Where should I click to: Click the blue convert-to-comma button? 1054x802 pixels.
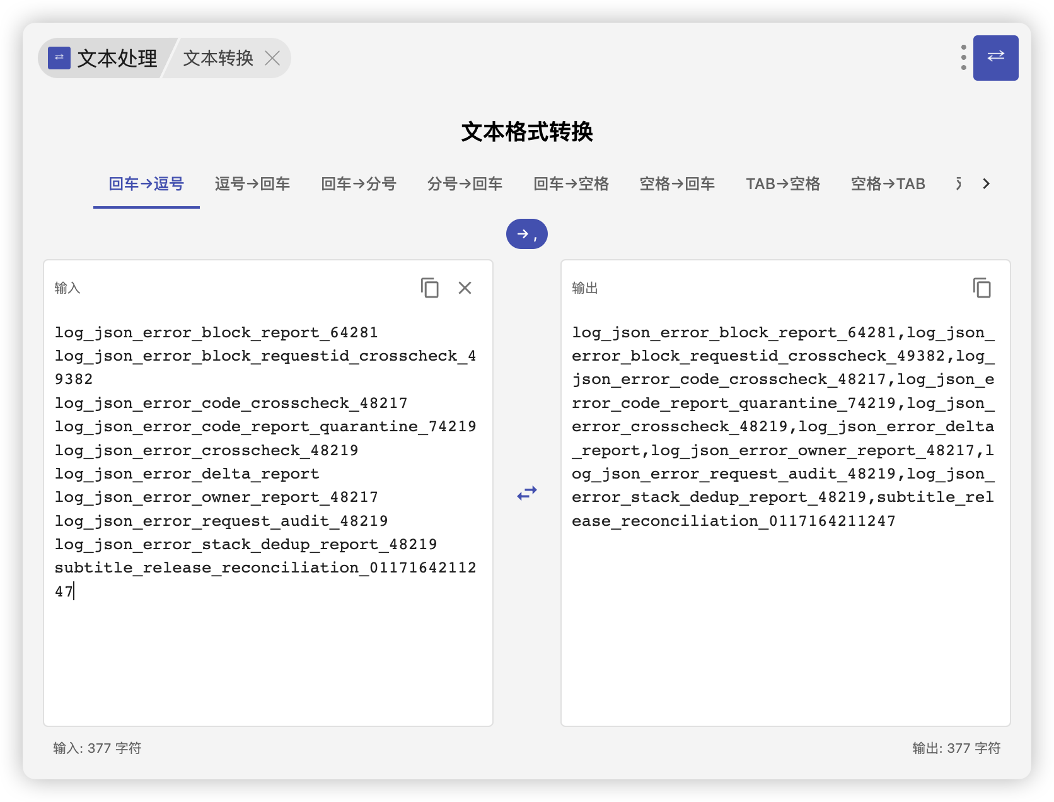pyautogui.click(x=526, y=234)
